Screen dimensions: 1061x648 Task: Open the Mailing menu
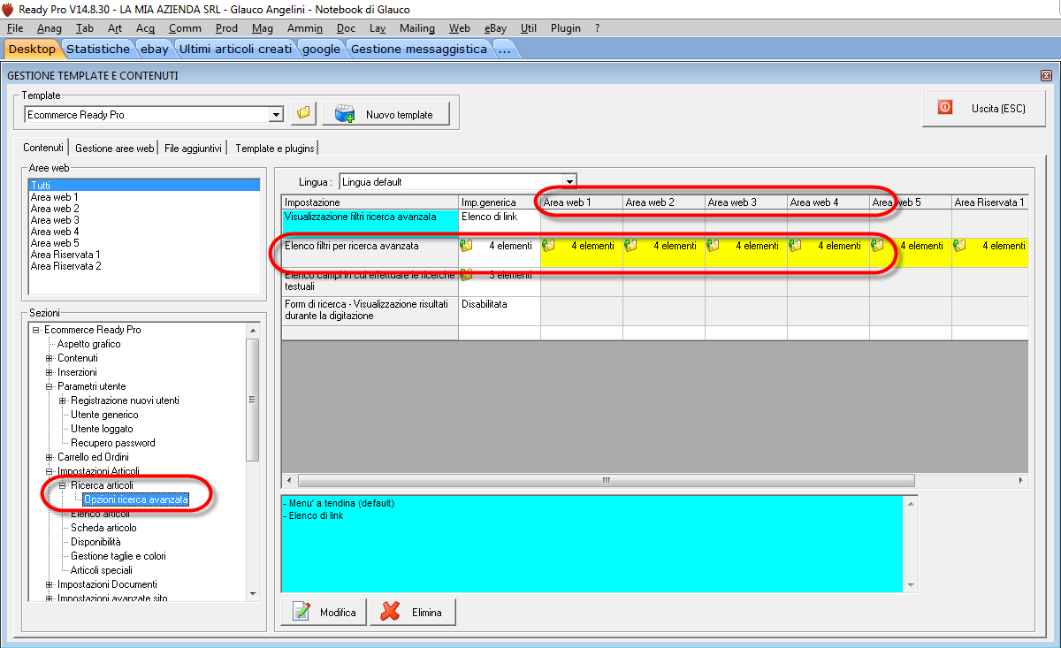[x=417, y=28]
